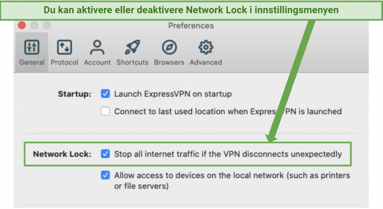The image size is (383, 209).
Task: Open the General sliders icon
Action: click(32, 47)
